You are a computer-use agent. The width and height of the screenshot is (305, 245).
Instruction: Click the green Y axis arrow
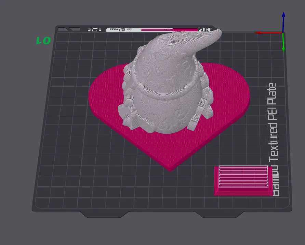click(x=283, y=43)
